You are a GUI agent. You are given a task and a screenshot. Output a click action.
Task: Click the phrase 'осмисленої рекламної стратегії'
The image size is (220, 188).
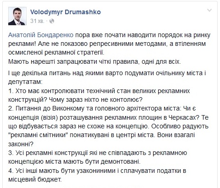tap(56, 53)
